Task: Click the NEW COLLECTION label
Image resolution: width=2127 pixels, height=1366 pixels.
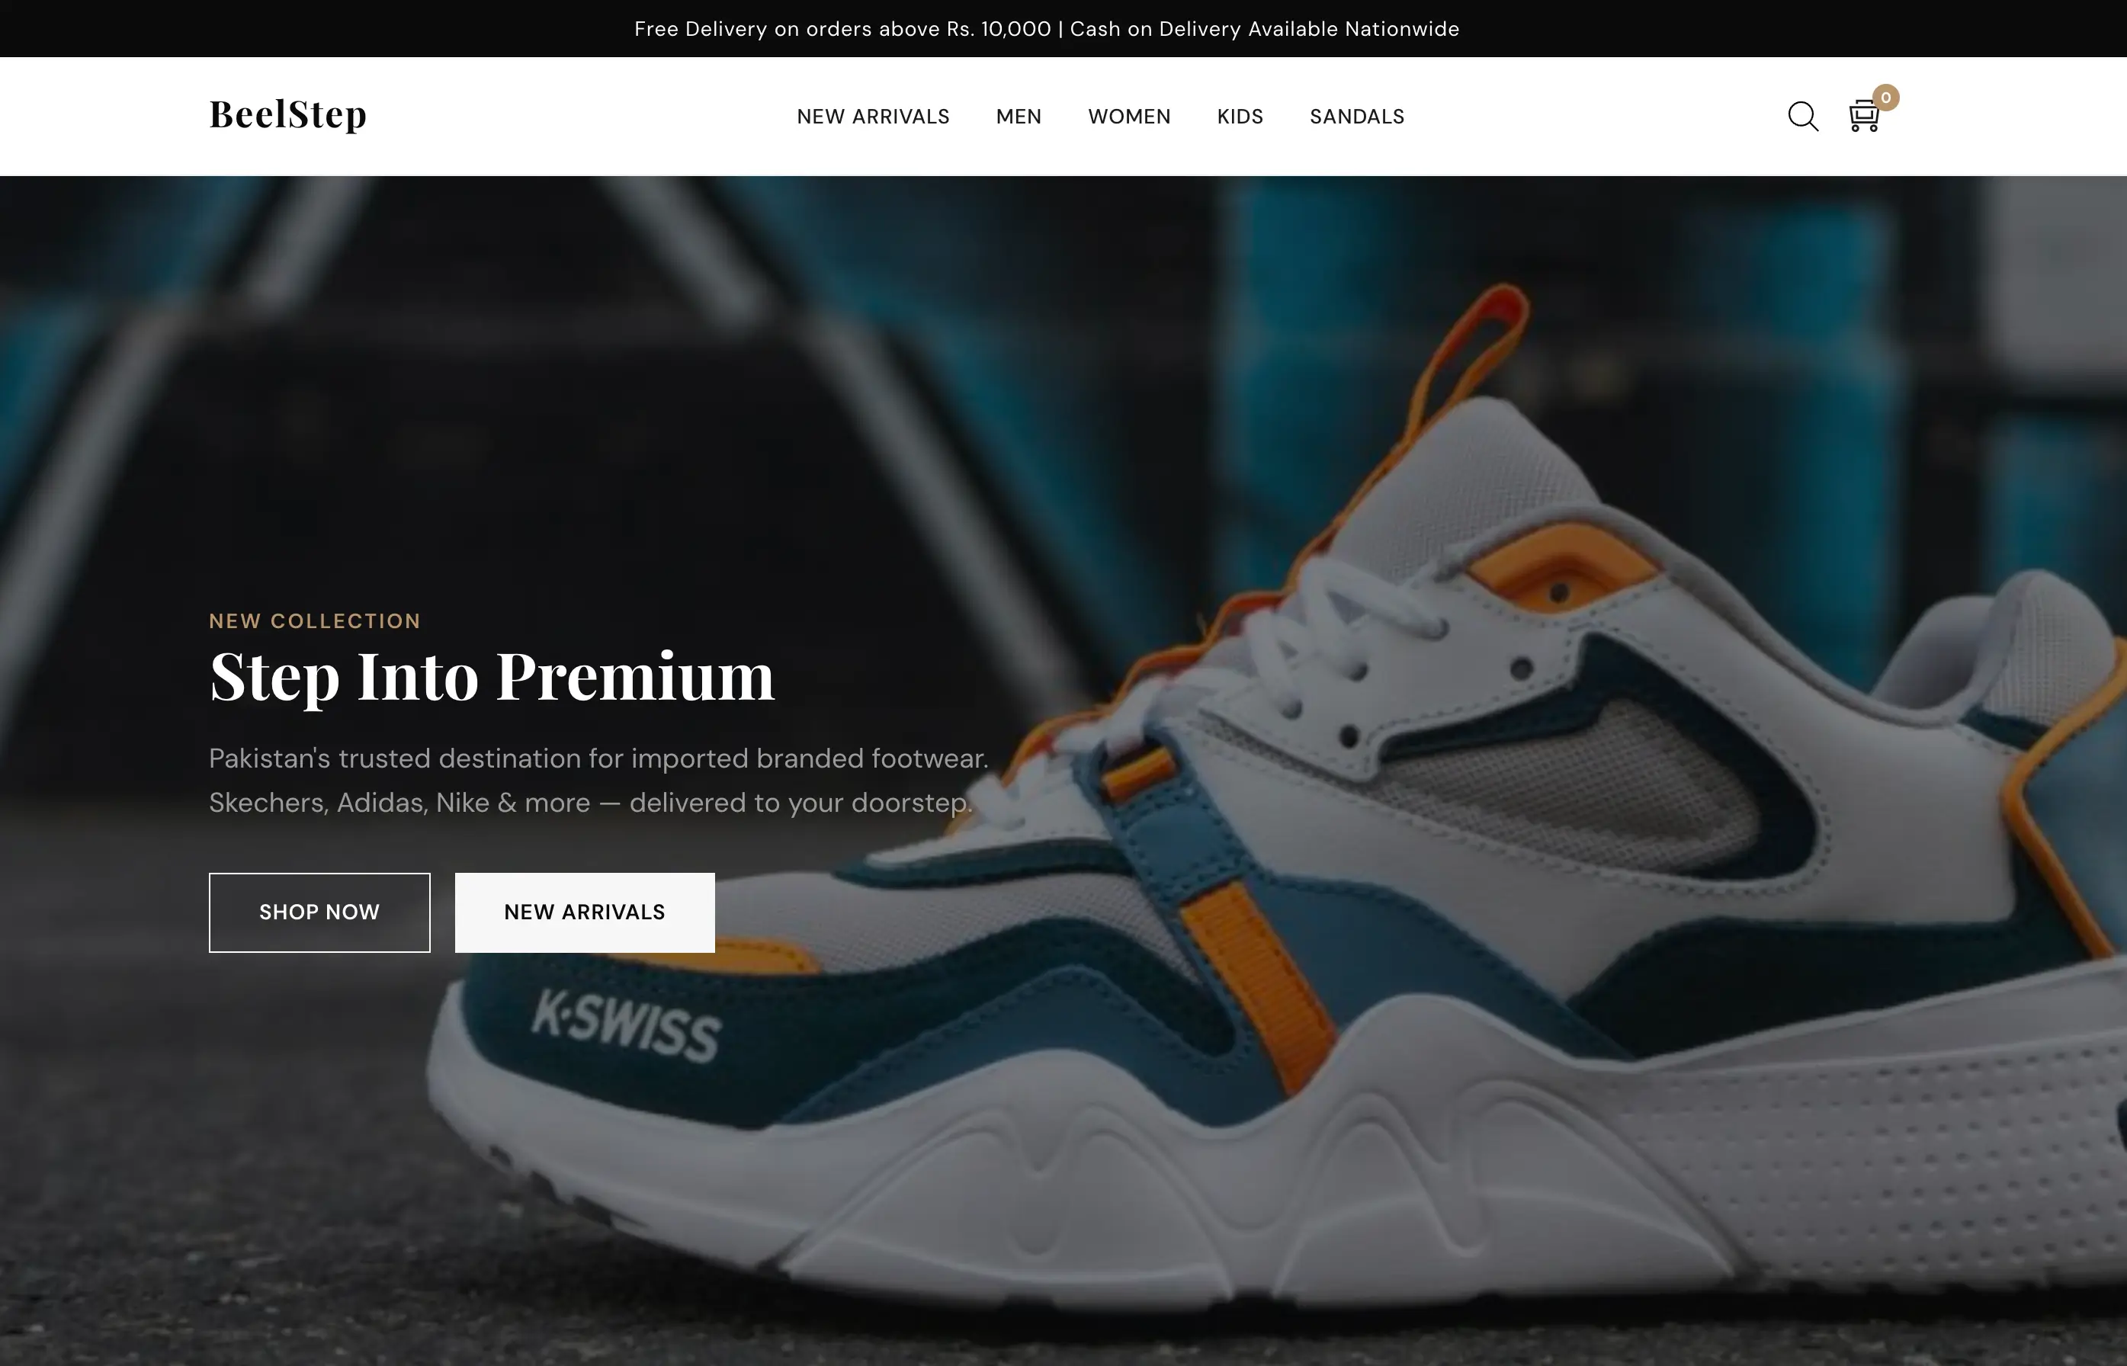Action: (x=315, y=621)
